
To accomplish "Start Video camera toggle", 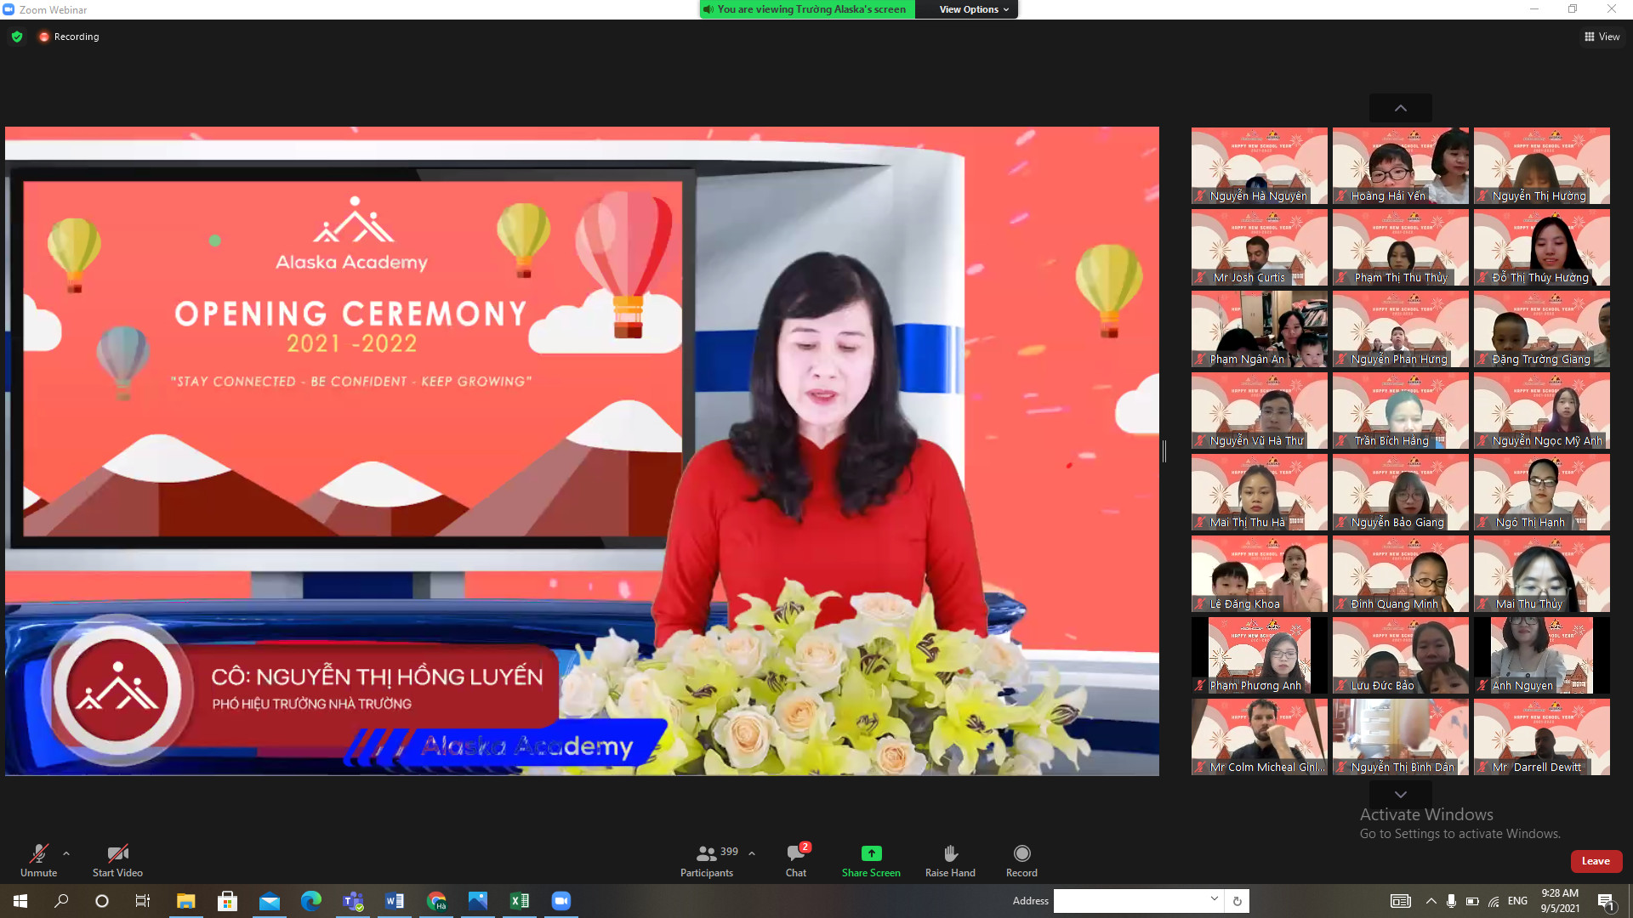I will pyautogui.click(x=117, y=860).
